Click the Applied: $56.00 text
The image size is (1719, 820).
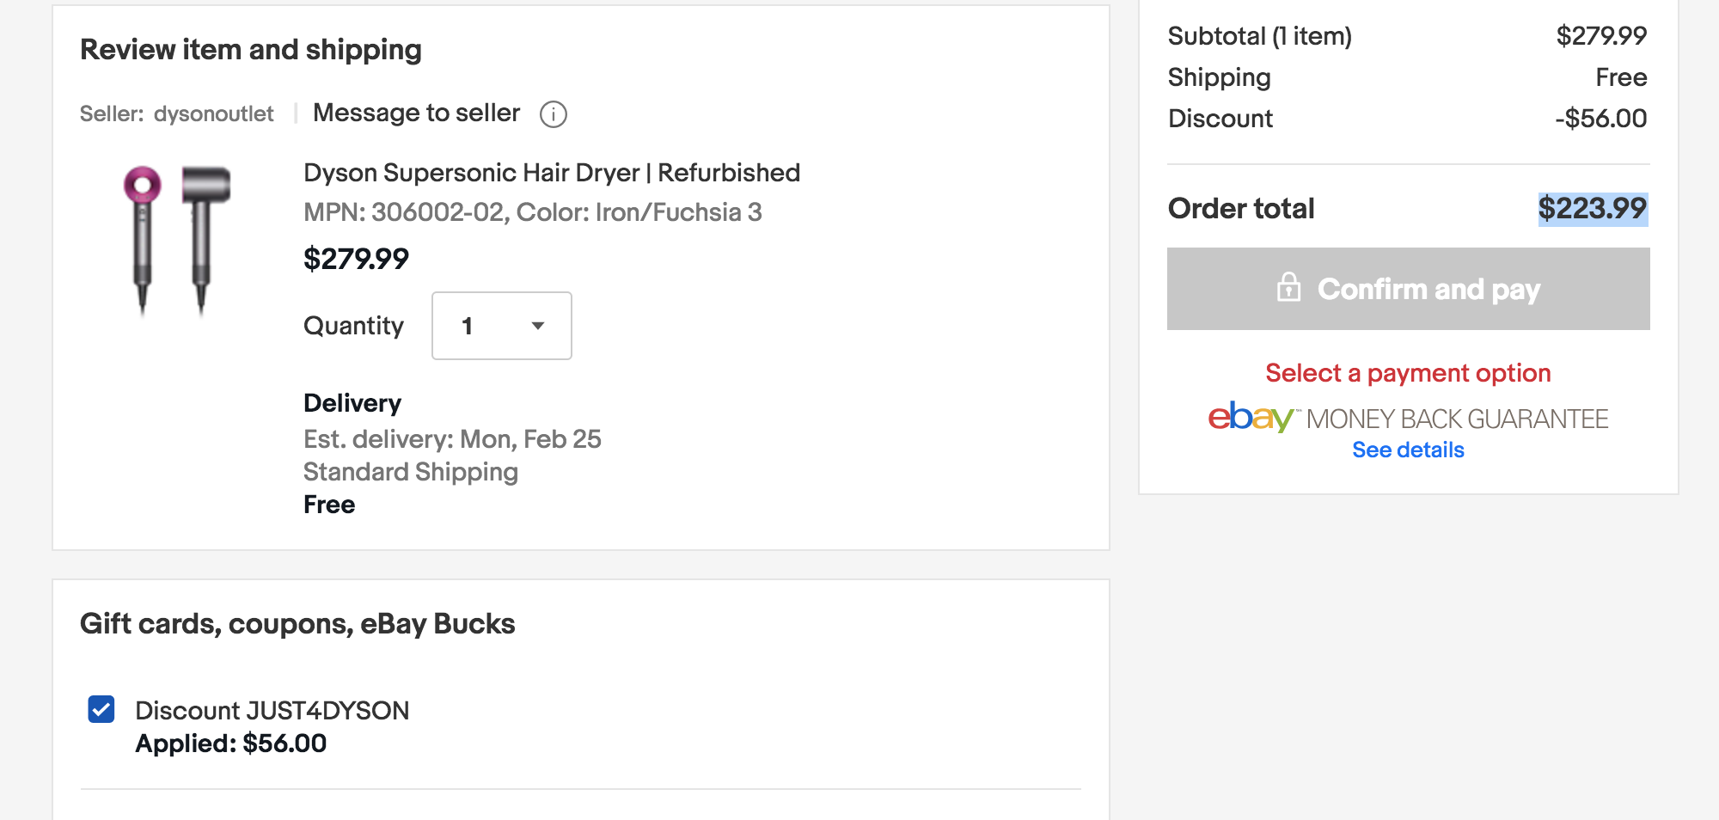pyautogui.click(x=230, y=744)
